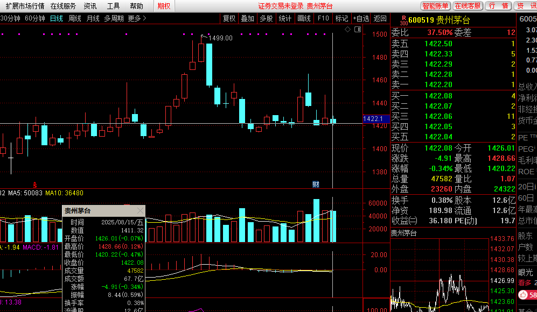Image resolution: width=537 pixels, height=312 pixels.
Task: Click the 成交额 67.7亿 row in tooltip
Action: [x=104, y=279]
